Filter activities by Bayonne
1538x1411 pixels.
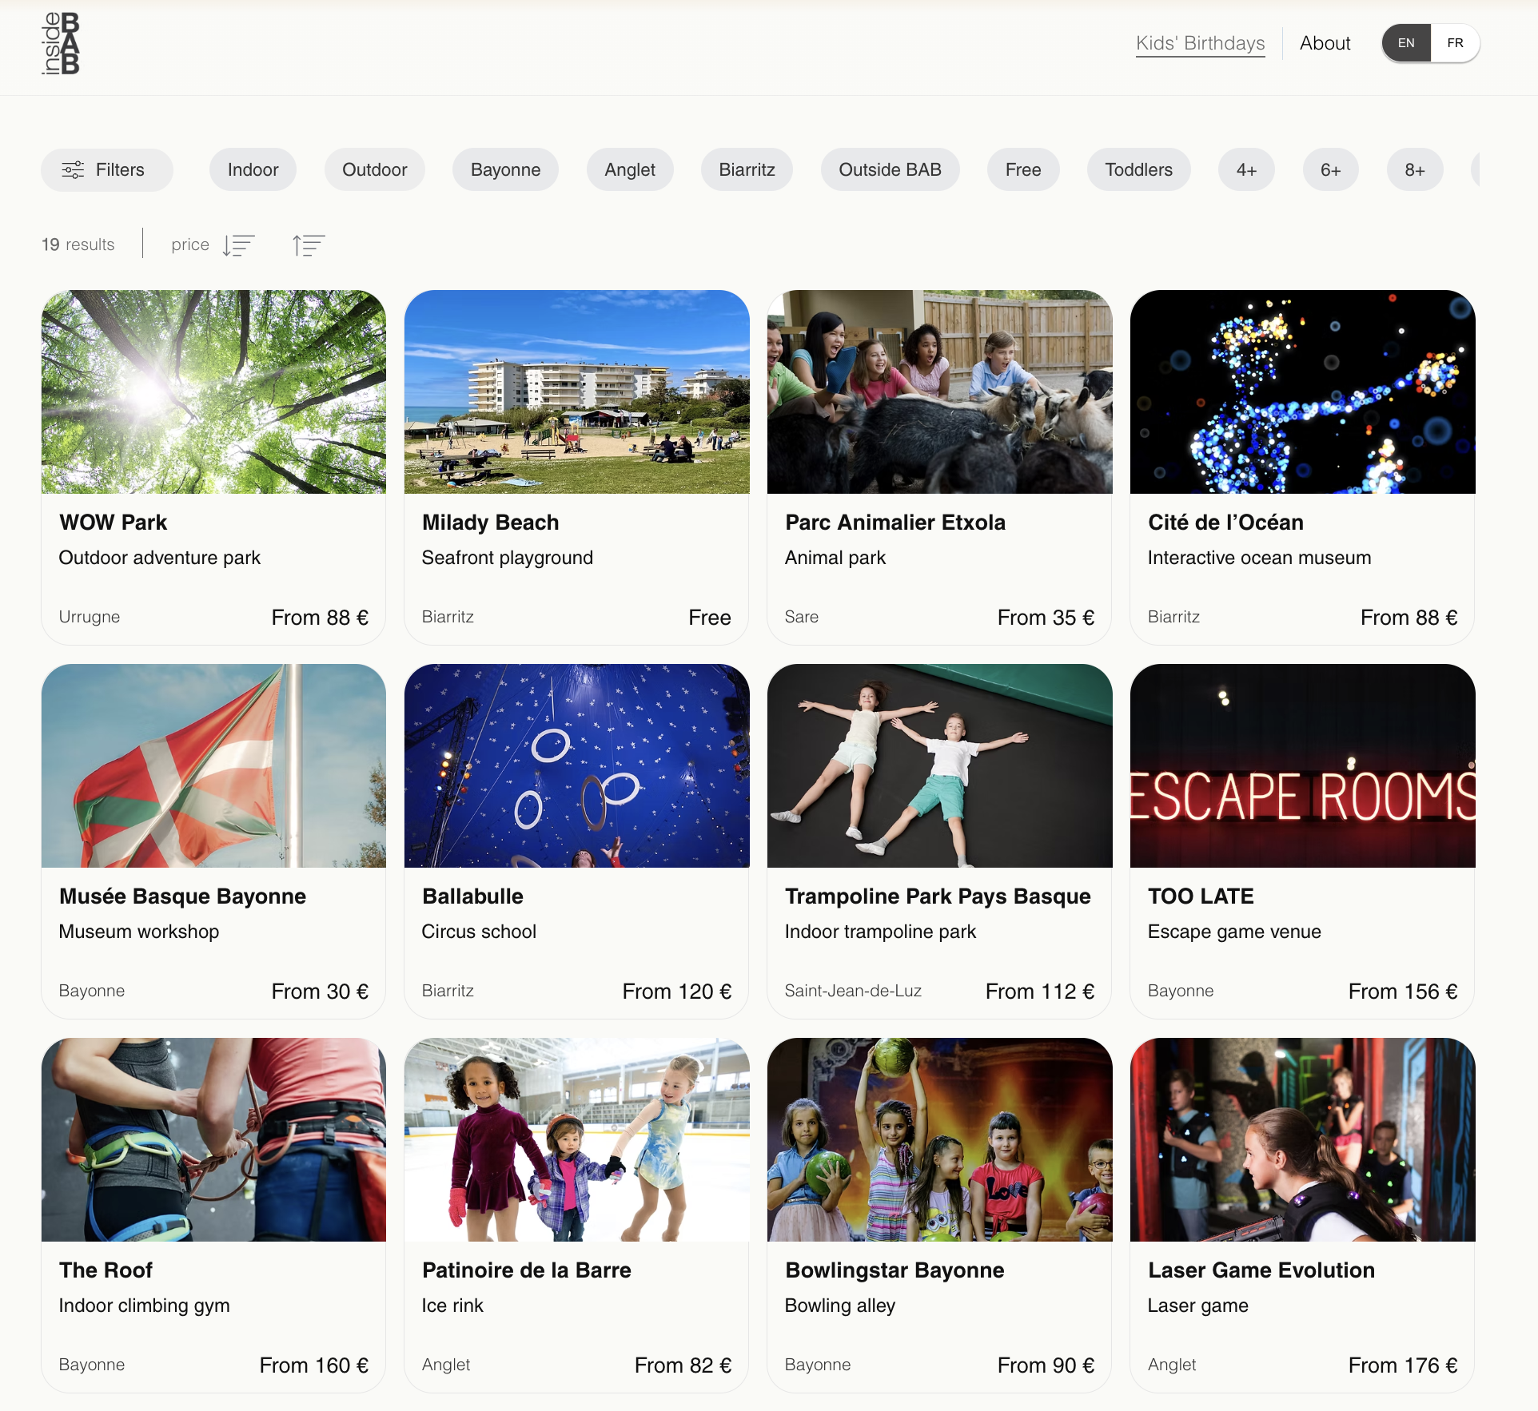point(505,169)
